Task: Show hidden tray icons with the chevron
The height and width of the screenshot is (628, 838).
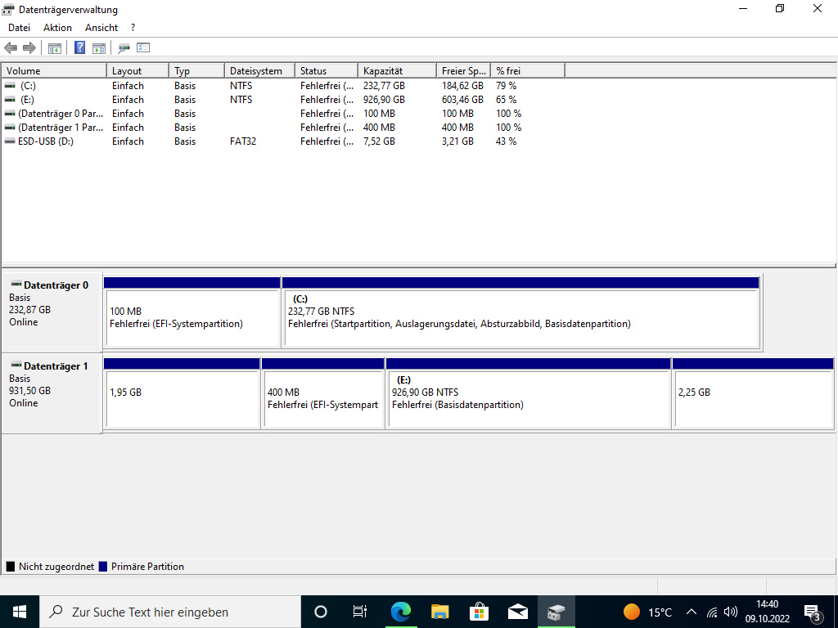Action: click(x=691, y=612)
